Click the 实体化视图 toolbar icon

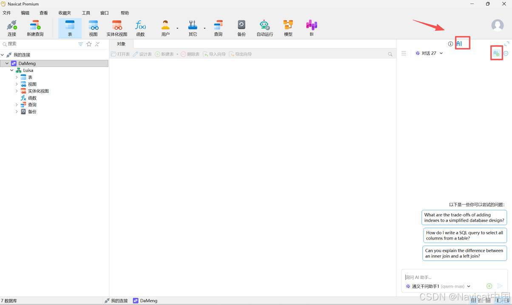[x=117, y=28]
